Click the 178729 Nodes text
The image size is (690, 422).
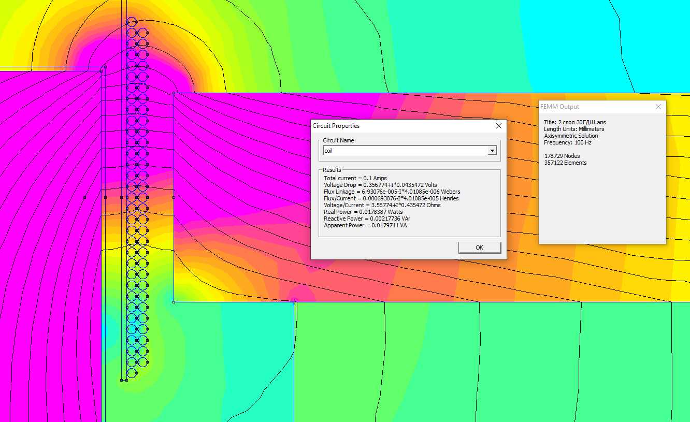coord(562,156)
